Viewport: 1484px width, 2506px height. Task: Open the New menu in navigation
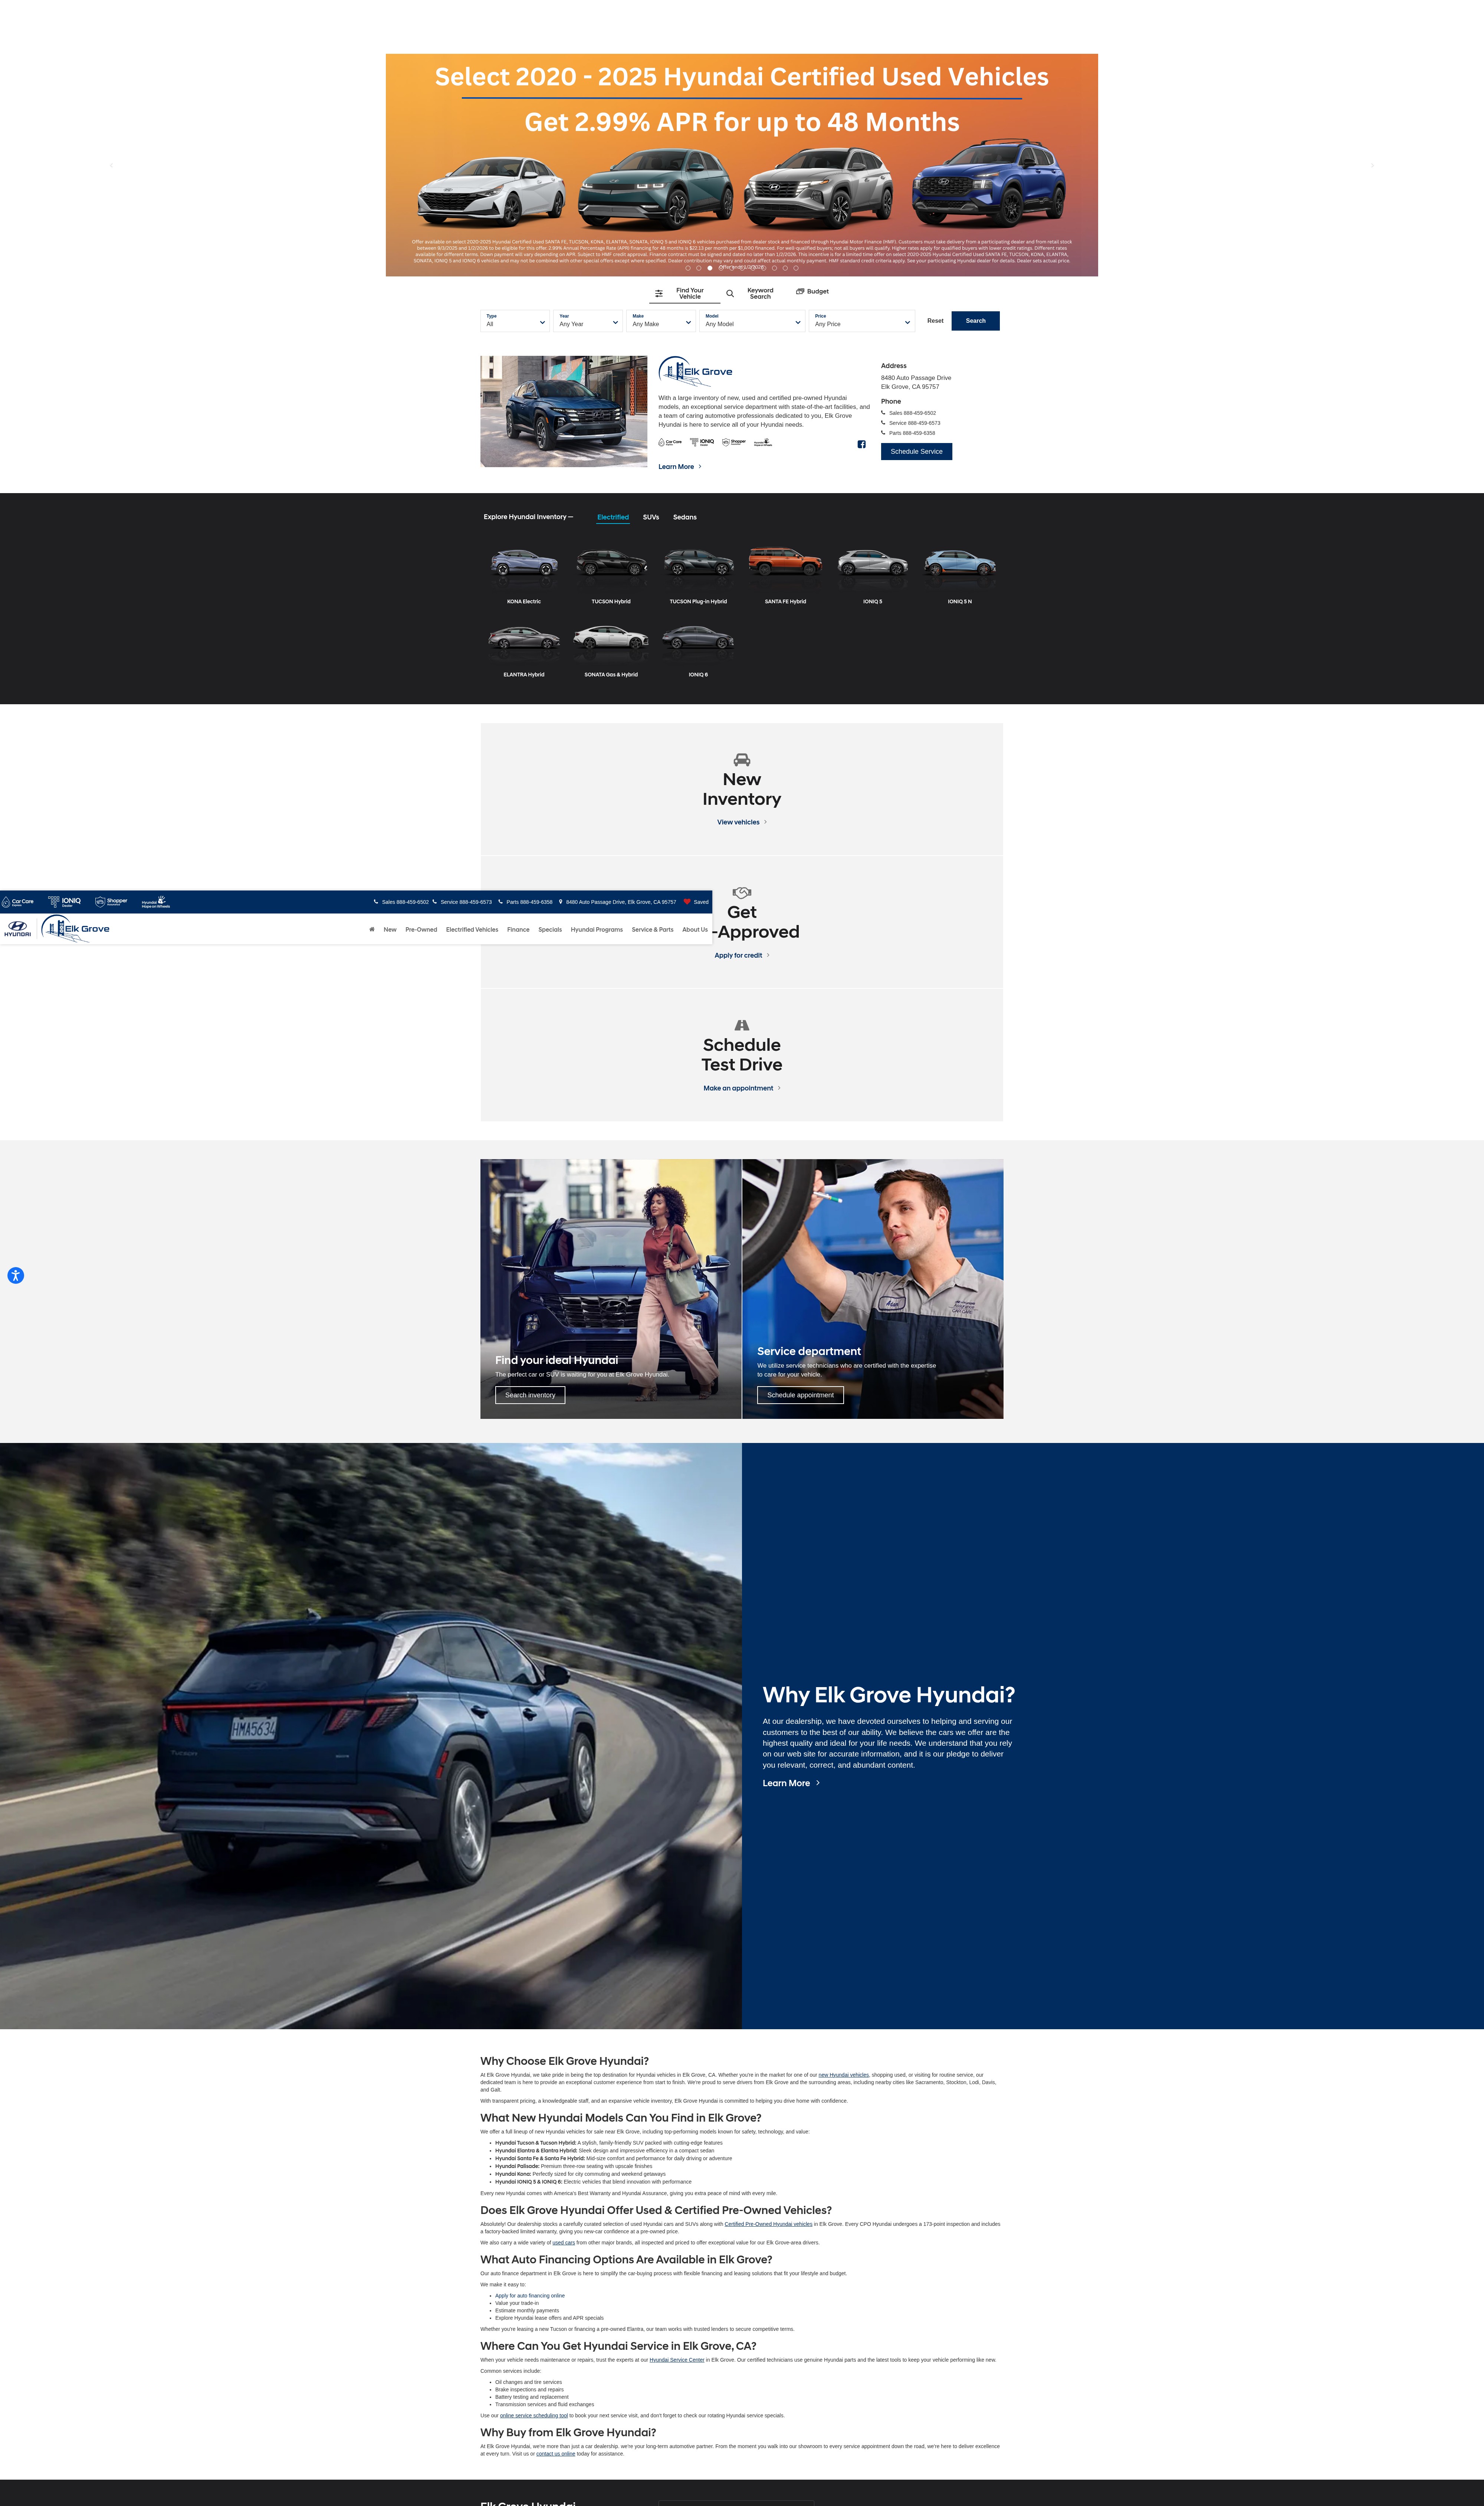click(x=390, y=930)
